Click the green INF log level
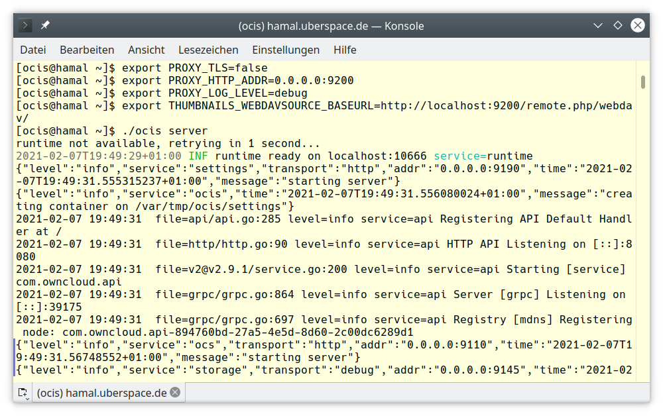The height and width of the screenshot is (416, 663). 198,156
